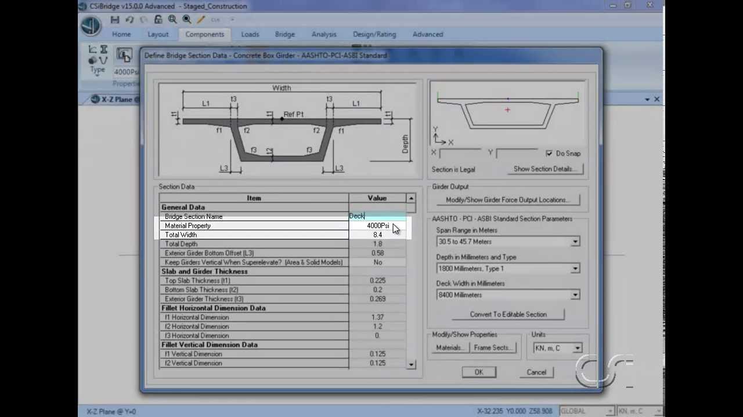Screen dimensions: 743x417
Task: Click the dark zoom magnifier icon
Action: tap(187, 19)
